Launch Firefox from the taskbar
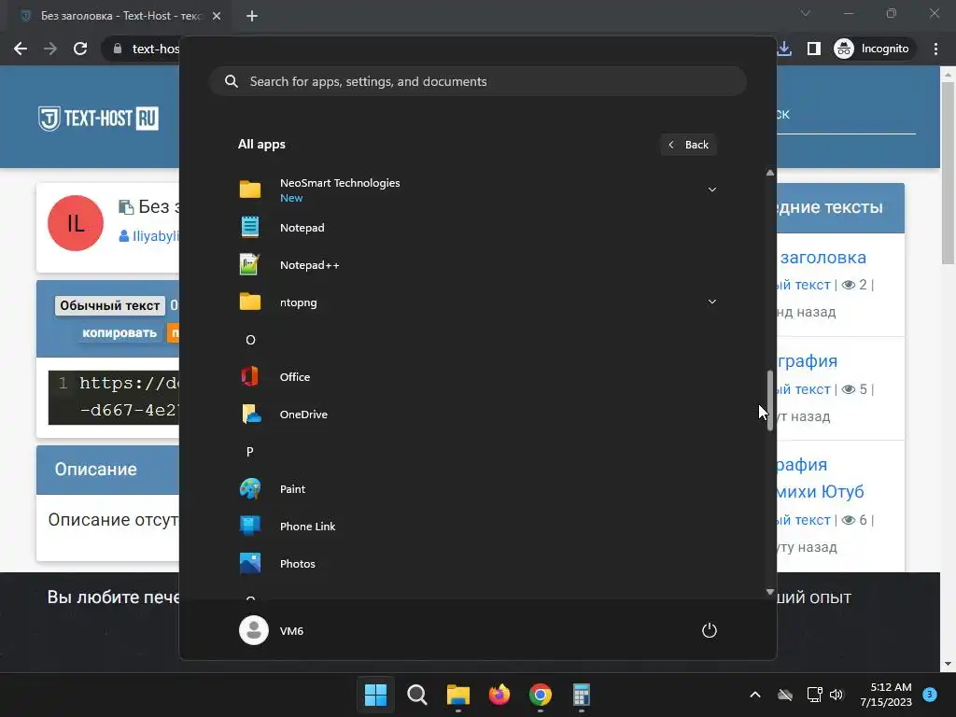 [499, 695]
